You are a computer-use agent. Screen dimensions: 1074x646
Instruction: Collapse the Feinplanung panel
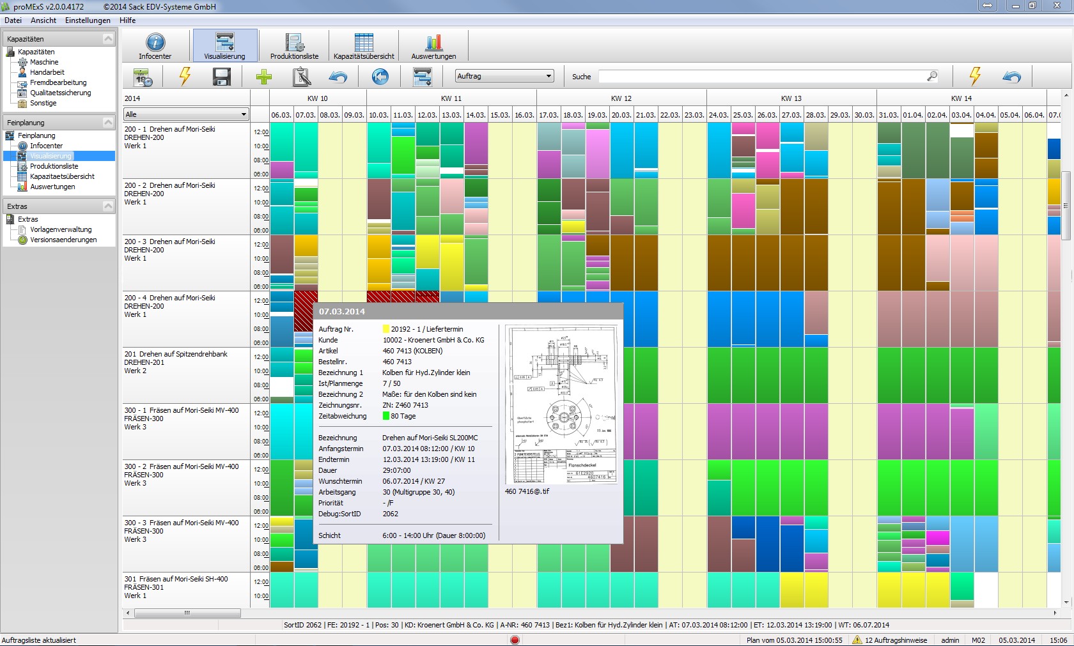[108, 122]
